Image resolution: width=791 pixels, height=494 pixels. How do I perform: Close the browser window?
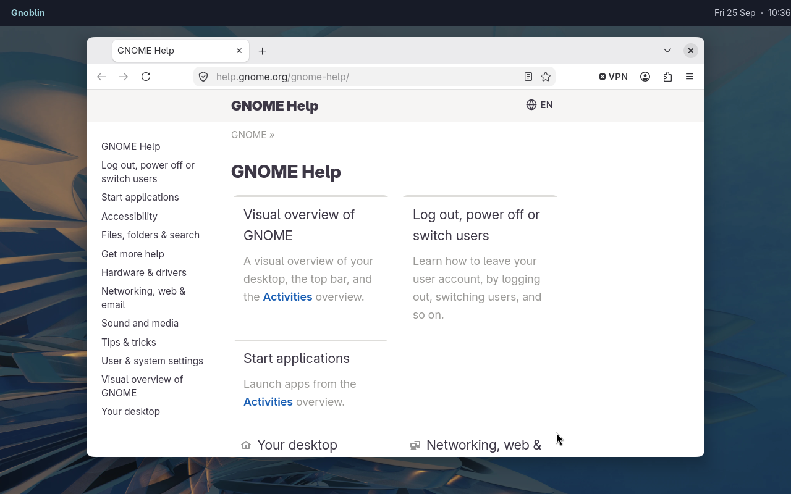691,51
